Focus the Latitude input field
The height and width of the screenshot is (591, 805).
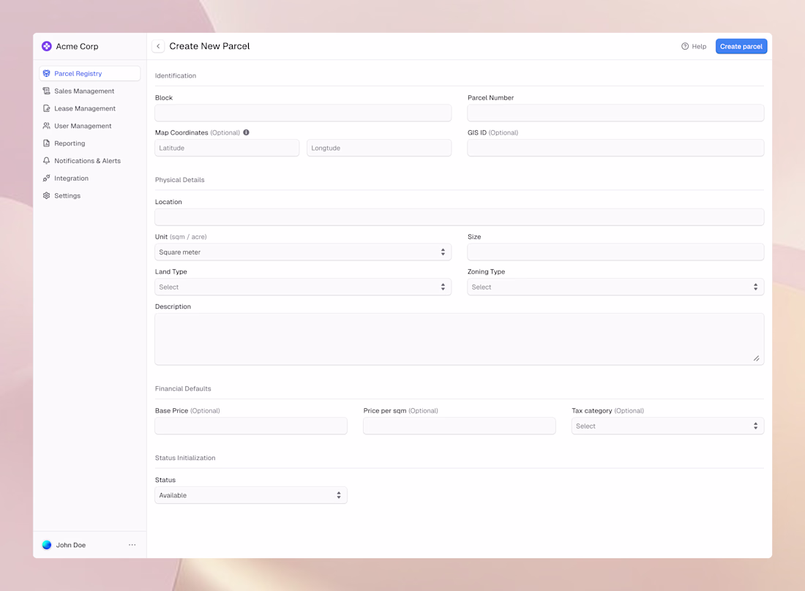click(x=227, y=148)
